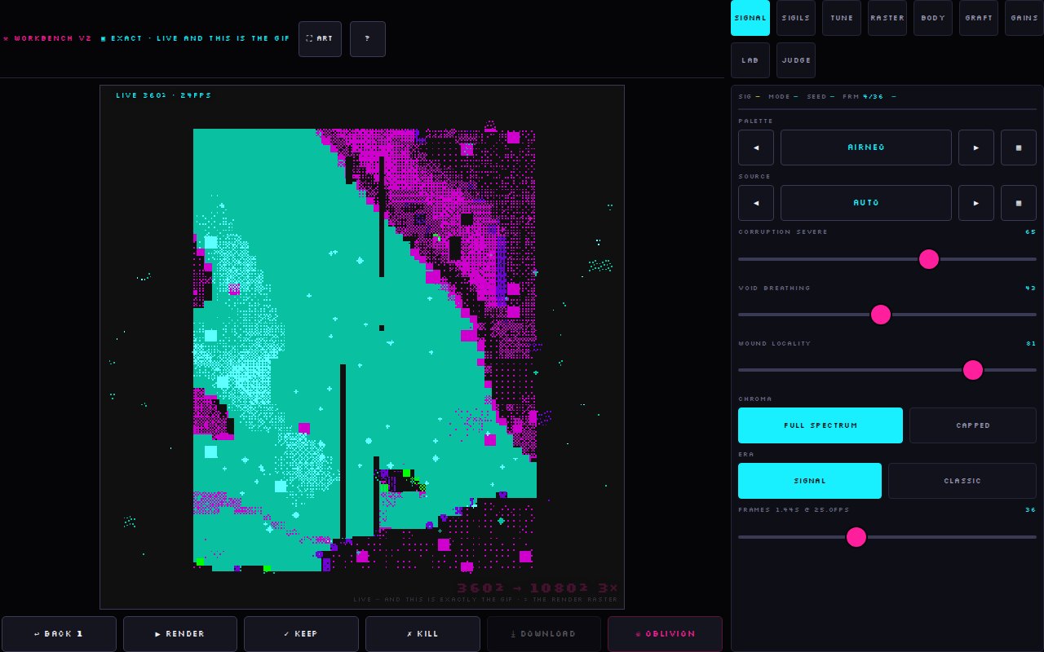1044x652 pixels.
Task: Keep the current result with KEEP
Action: pyautogui.click(x=301, y=634)
